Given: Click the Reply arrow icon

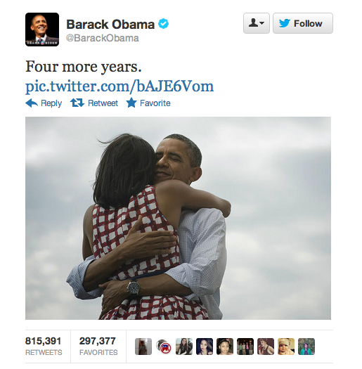Looking at the screenshot, I should [32, 103].
